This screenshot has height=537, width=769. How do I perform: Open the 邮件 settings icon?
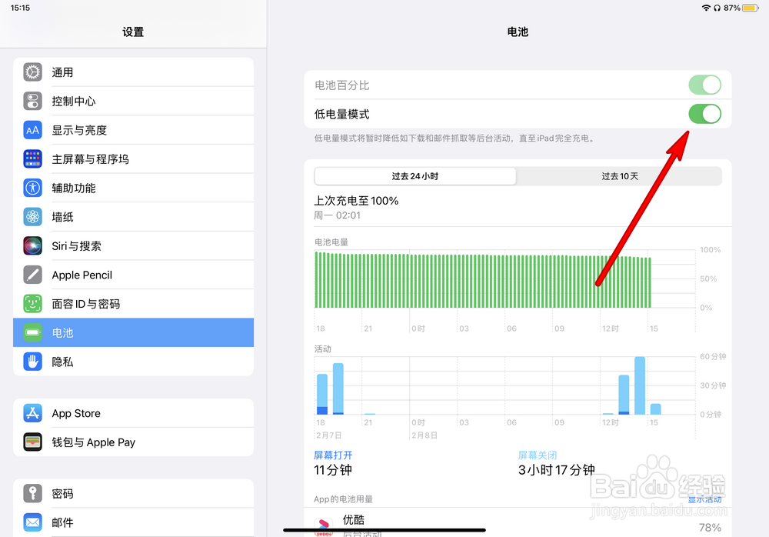(32, 522)
